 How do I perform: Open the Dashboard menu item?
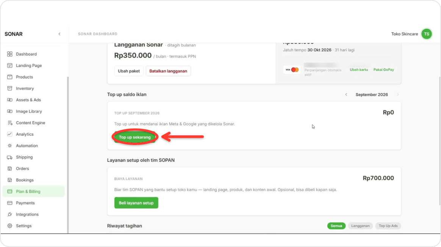coord(33,54)
